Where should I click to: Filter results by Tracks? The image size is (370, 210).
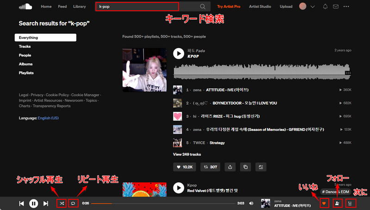click(25, 46)
